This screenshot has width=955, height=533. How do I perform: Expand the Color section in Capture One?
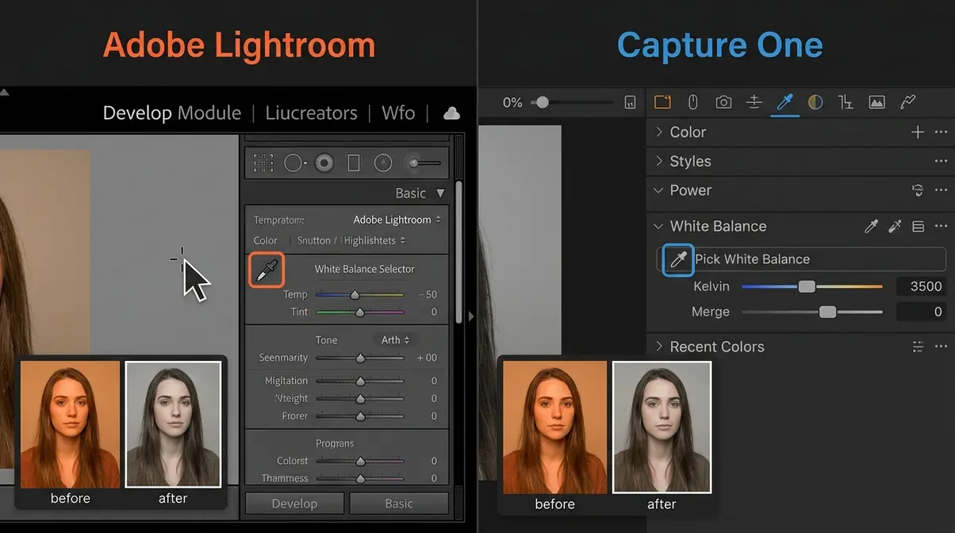coord(659,132)
